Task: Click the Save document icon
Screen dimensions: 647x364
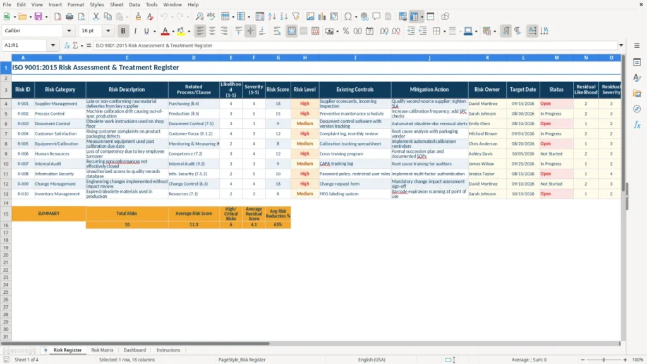Action: [39, 16]
